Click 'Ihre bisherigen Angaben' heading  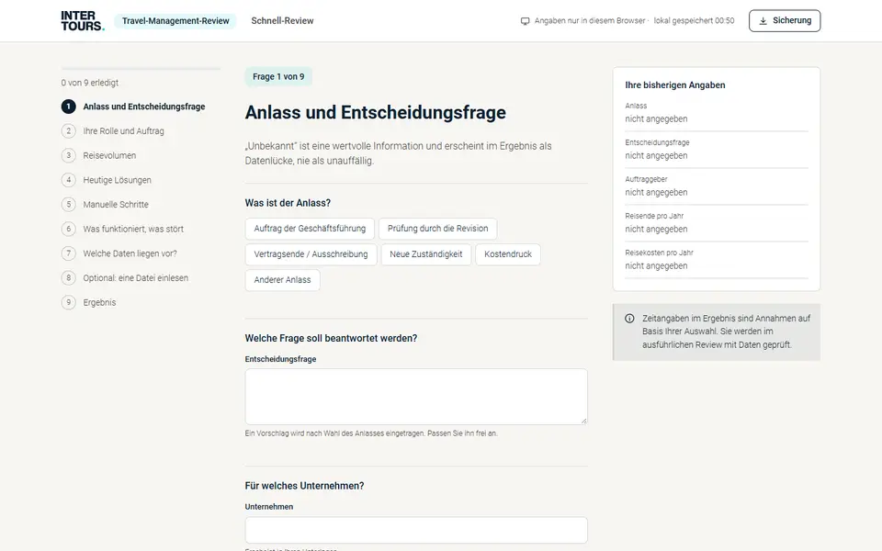tap(675, 84)
